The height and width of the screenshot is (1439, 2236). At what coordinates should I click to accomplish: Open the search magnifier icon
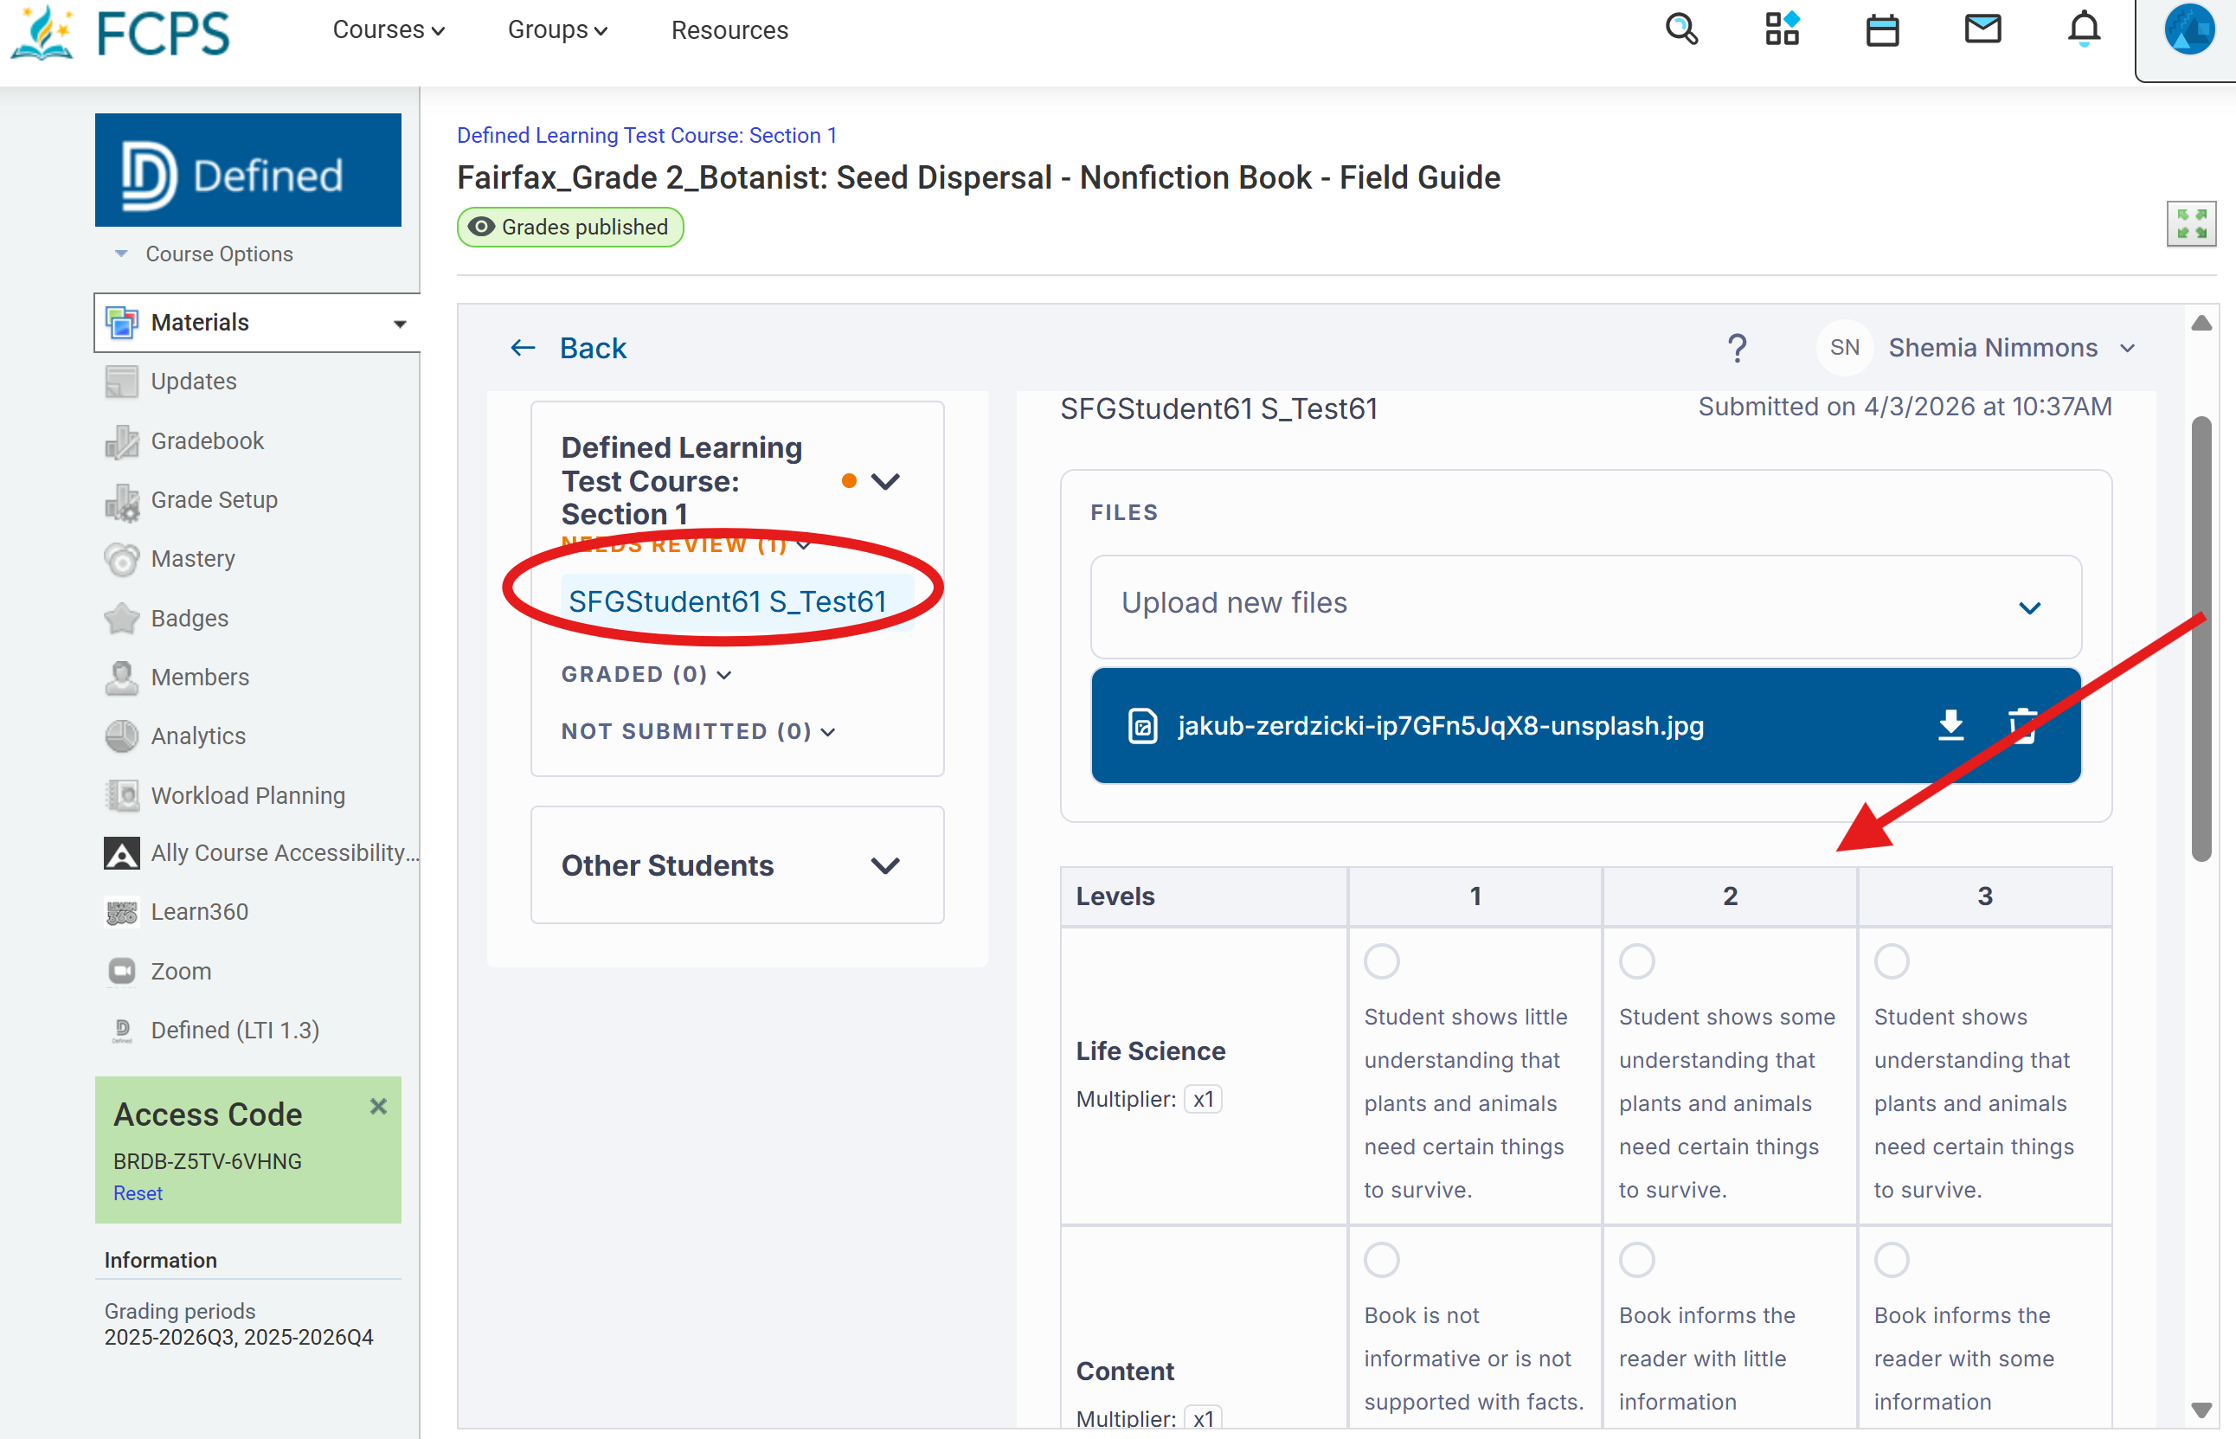click(1681, 30)
